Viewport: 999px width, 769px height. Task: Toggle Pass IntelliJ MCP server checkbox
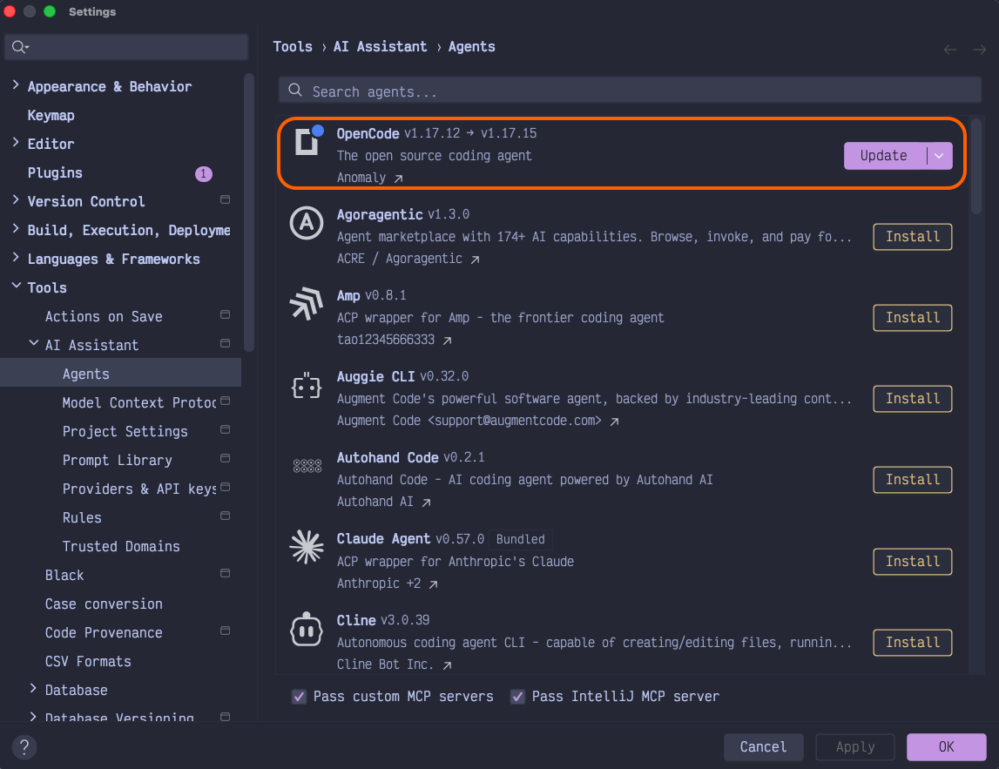click(517, 697)
